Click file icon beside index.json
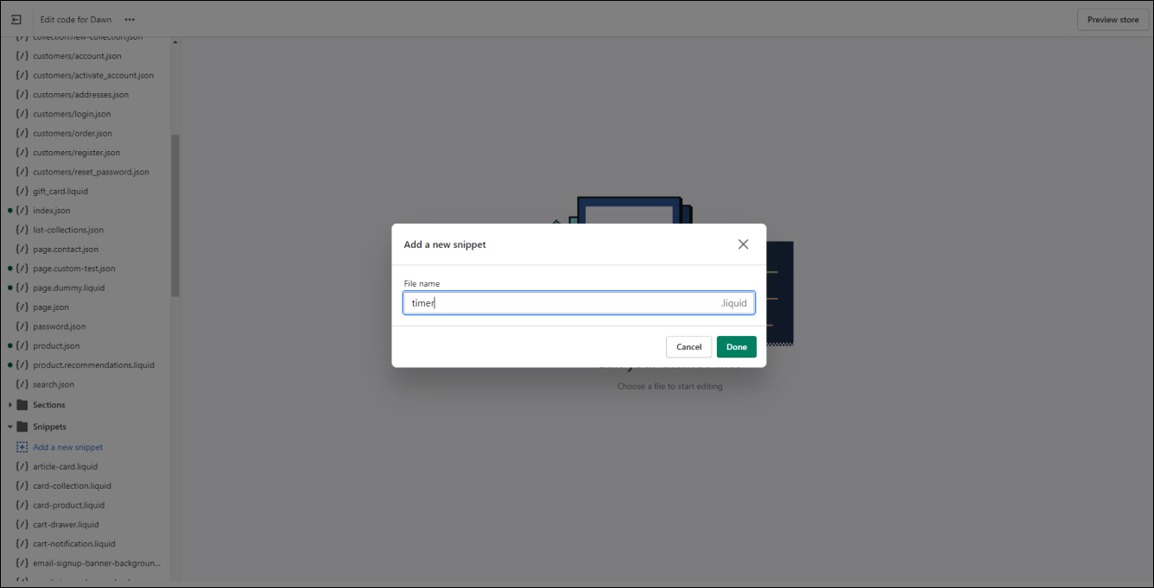 coord(22,211)
